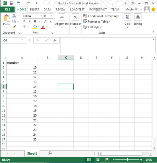This screenshot has height=163, width=157.
Task: Click zoom out minus button
Action: pyautogui.click(x=114, y=160)
